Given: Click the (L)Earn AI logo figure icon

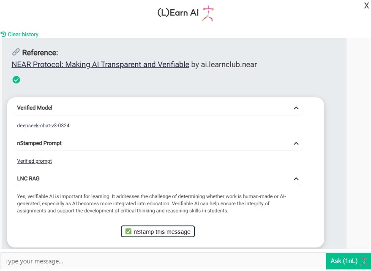Looking at the screenshot, I should pos(208,13).
